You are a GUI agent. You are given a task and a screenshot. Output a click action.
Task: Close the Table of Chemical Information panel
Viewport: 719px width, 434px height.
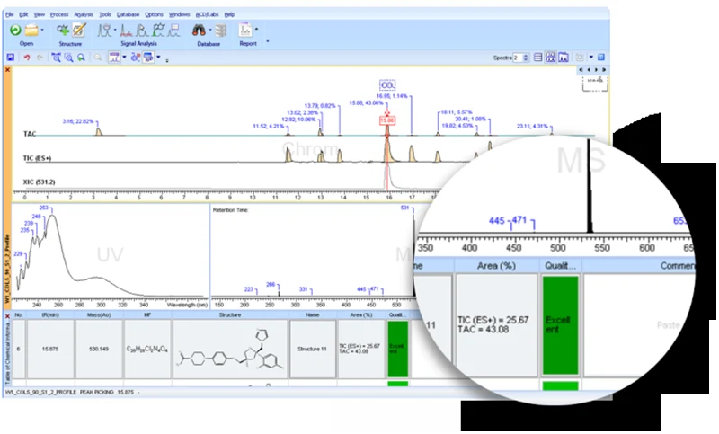tap(7, 316)
